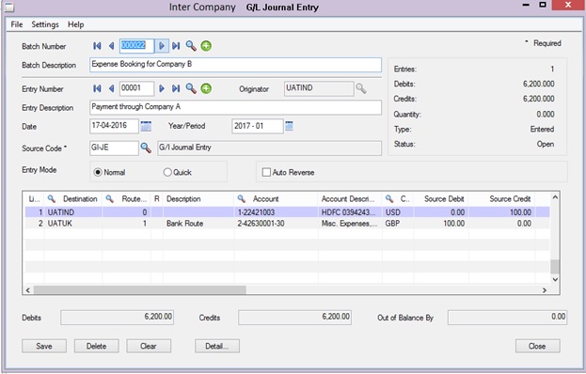Select Normal entry mode
586x374 pixels.
[x=98, y=172]
